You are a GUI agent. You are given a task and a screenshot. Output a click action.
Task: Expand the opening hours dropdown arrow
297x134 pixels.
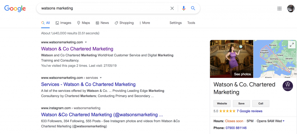283,121
